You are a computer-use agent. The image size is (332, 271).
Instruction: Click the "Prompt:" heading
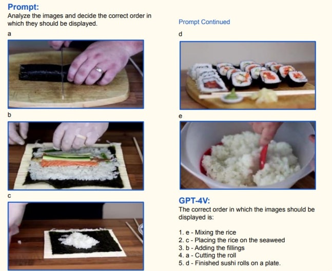click(x=23, y=7)
